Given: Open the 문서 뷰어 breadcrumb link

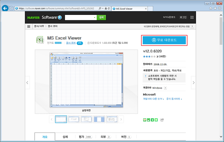Looking at the screenshot, I should pos(53,26).
